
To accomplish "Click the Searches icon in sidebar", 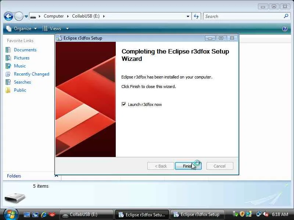I will (8, 82).
